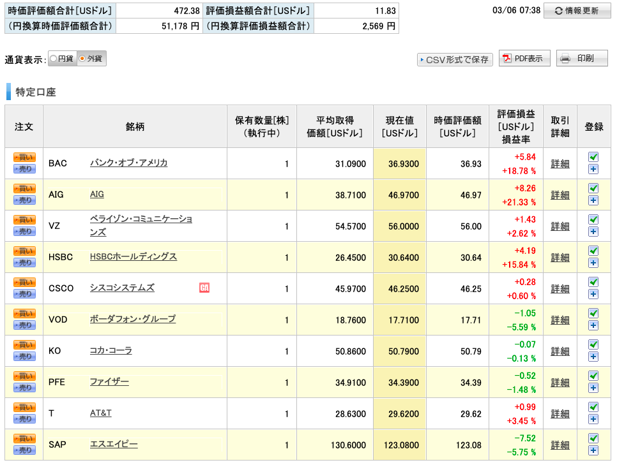This screenshot has height=465, width=617.
Task: Open the AT&T stock name link
Action: [101, 413]
